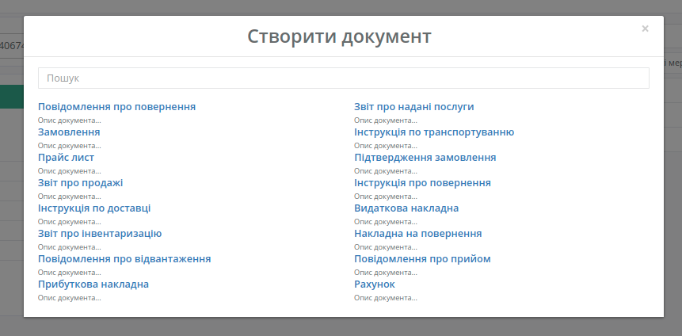The width and height of the screenshot is (682, 336).
Task: Open Повідомлення про прийом link
Action: [422, 259]
